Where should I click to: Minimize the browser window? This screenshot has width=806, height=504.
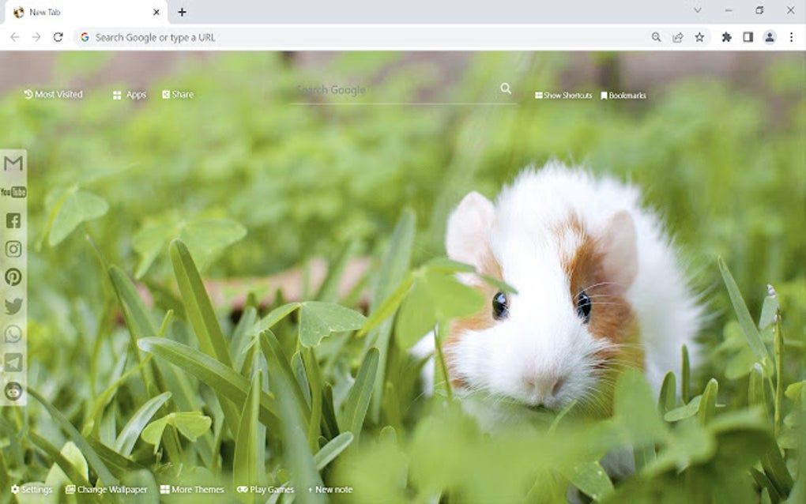[729, 10]
